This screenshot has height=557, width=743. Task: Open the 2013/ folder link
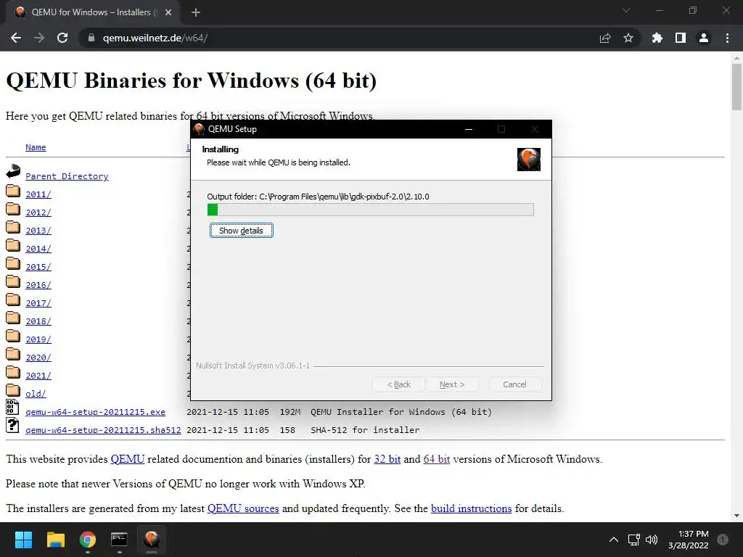click(x=38, y=231)
